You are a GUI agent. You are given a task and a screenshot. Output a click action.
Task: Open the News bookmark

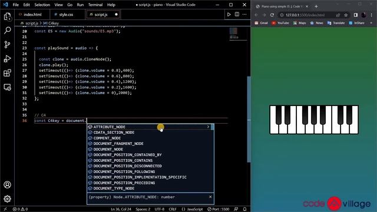(317, 23)
